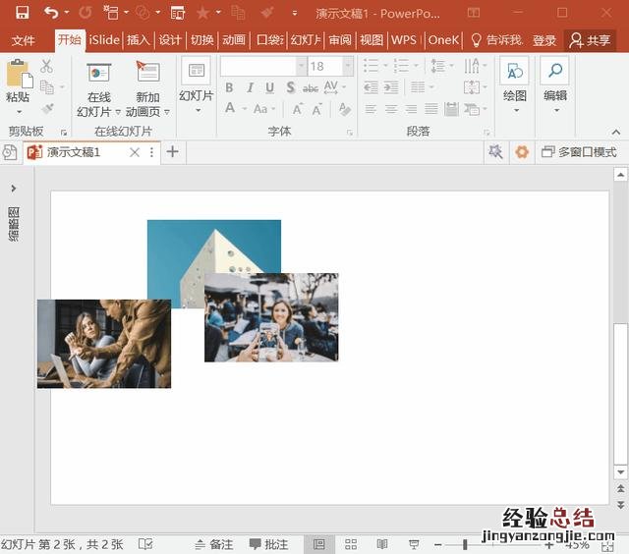The height and width of the screenshot is (554, 629).
Task: Click the Paste clipboard icon
Action: tap(18, 75)
